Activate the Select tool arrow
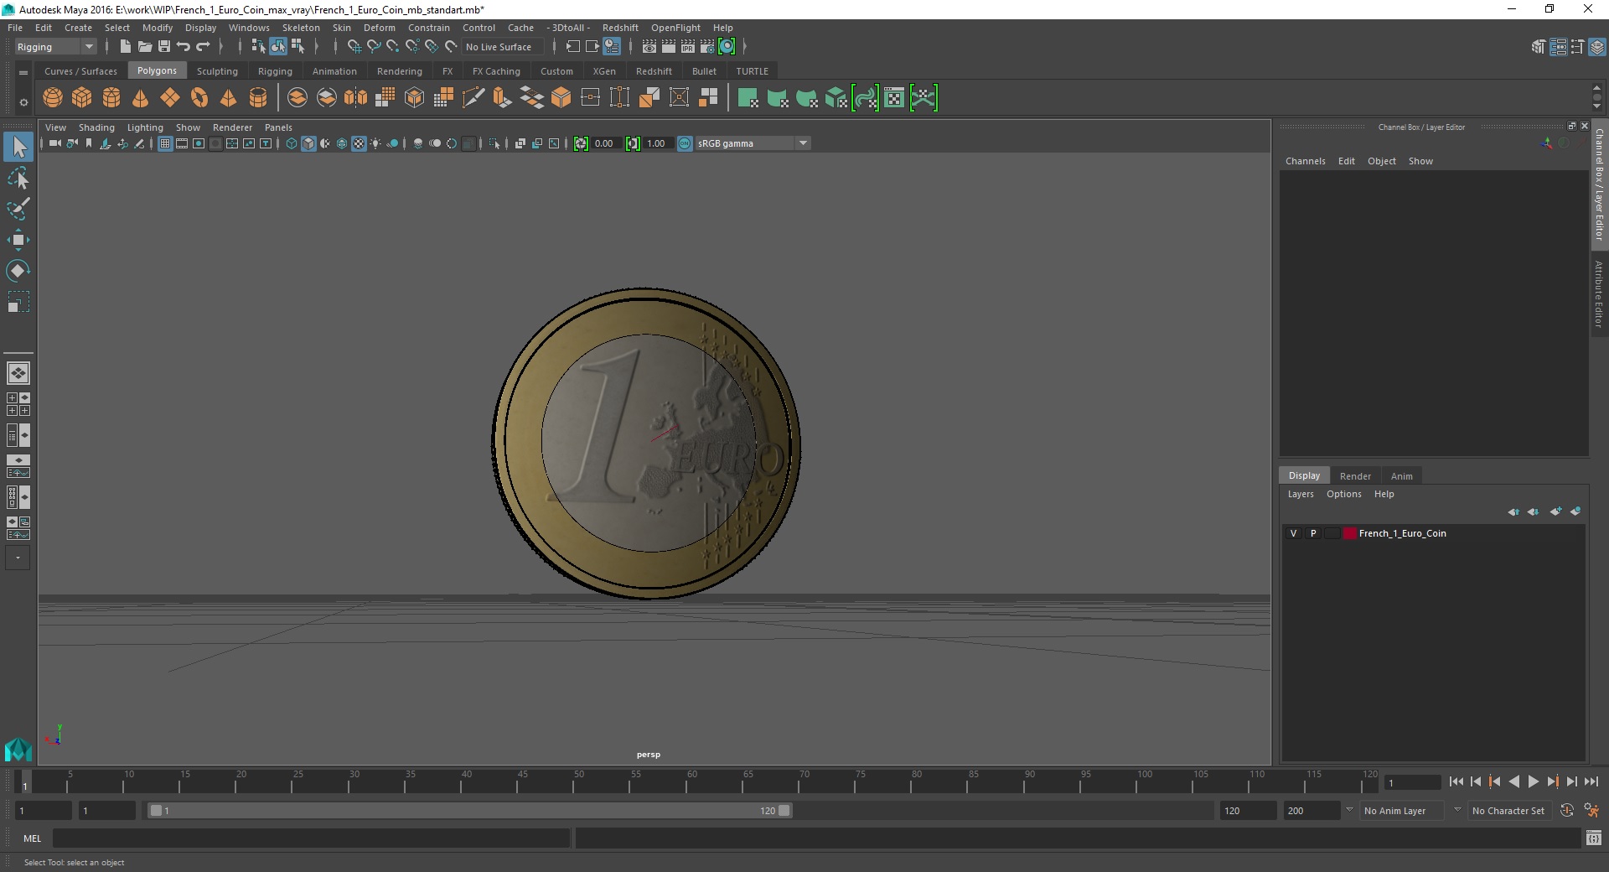This screenshot has width=1609, height=872. tap(18, 148)
